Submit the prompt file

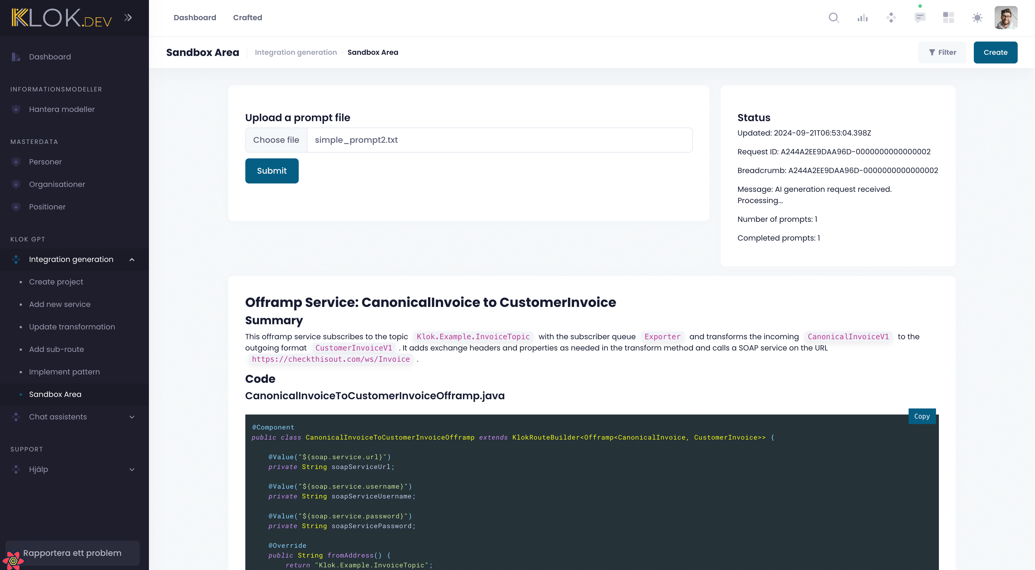[x=272, y=171]
